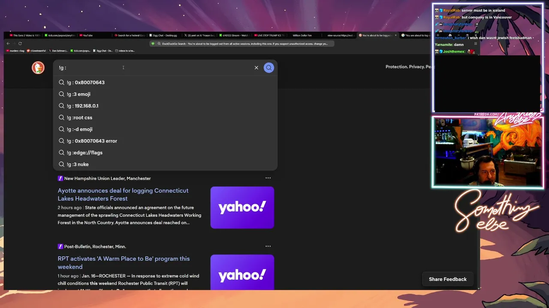Click Yahoo thumbnail for Ayotte article

242,207
